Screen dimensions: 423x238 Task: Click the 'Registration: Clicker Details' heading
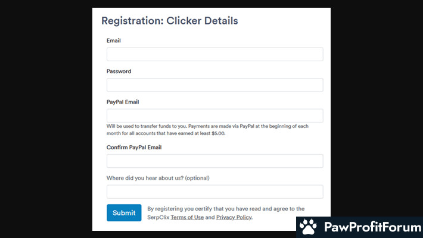click(x=170, y=21)
